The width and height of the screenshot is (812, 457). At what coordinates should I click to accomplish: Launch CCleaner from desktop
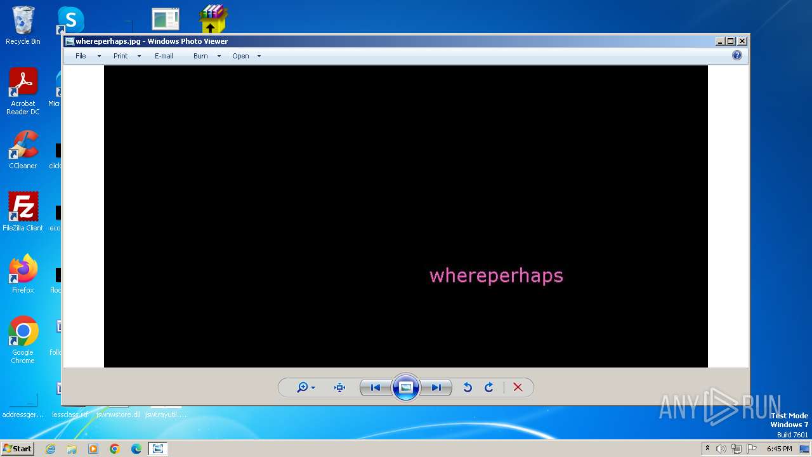point(23,150)
